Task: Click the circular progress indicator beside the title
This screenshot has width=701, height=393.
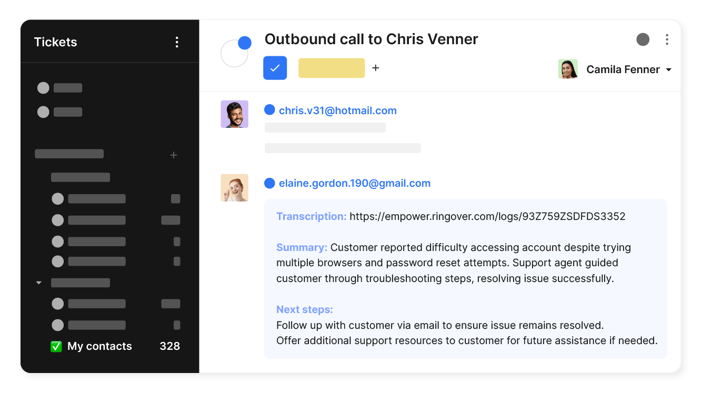Action: click(235, 53)
